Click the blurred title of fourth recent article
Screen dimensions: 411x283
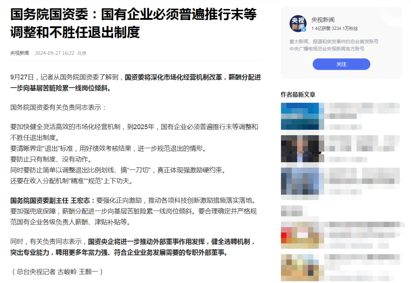[364, 230]
